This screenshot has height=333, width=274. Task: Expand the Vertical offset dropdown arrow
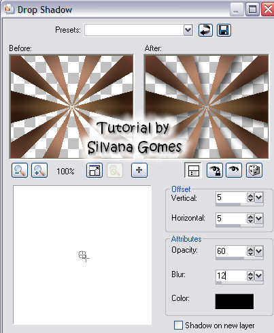(x=259, y=197)
